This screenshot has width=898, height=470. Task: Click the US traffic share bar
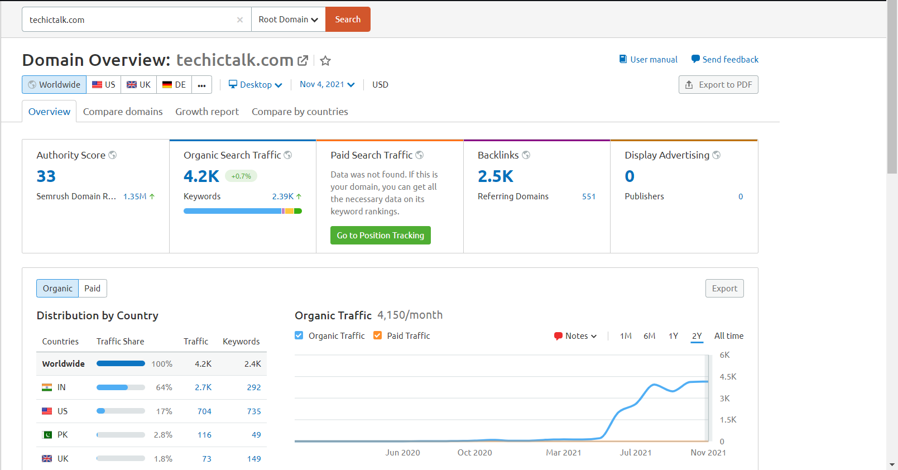pyautogui.click(x=121, y=411)
